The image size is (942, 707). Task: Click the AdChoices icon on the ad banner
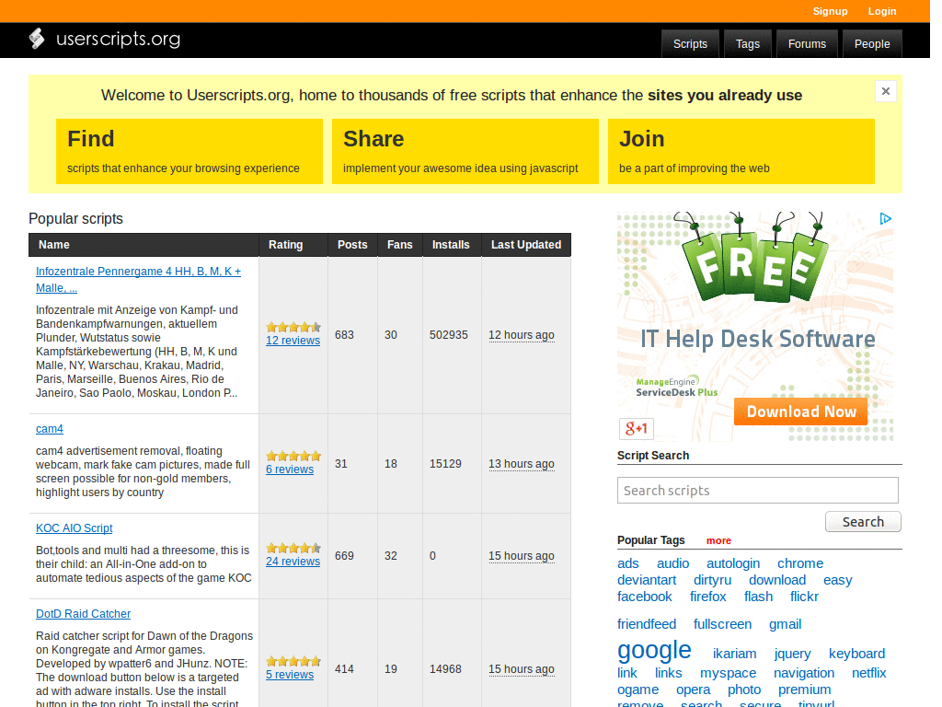pos(885,218)
